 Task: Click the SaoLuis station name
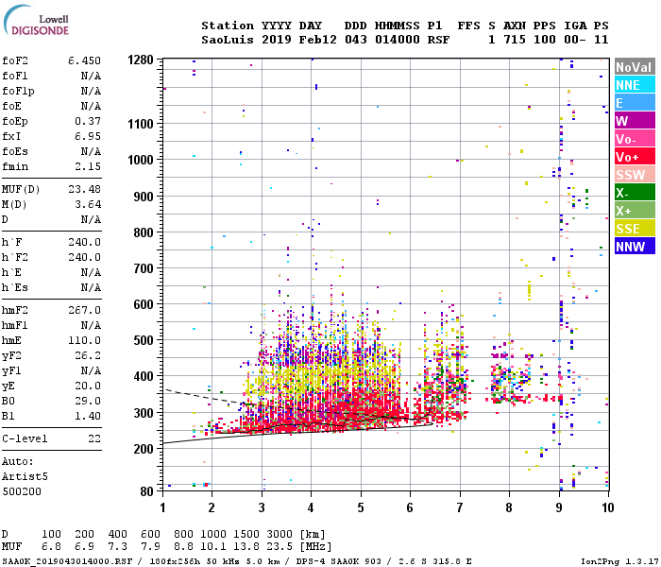[228, 40]
